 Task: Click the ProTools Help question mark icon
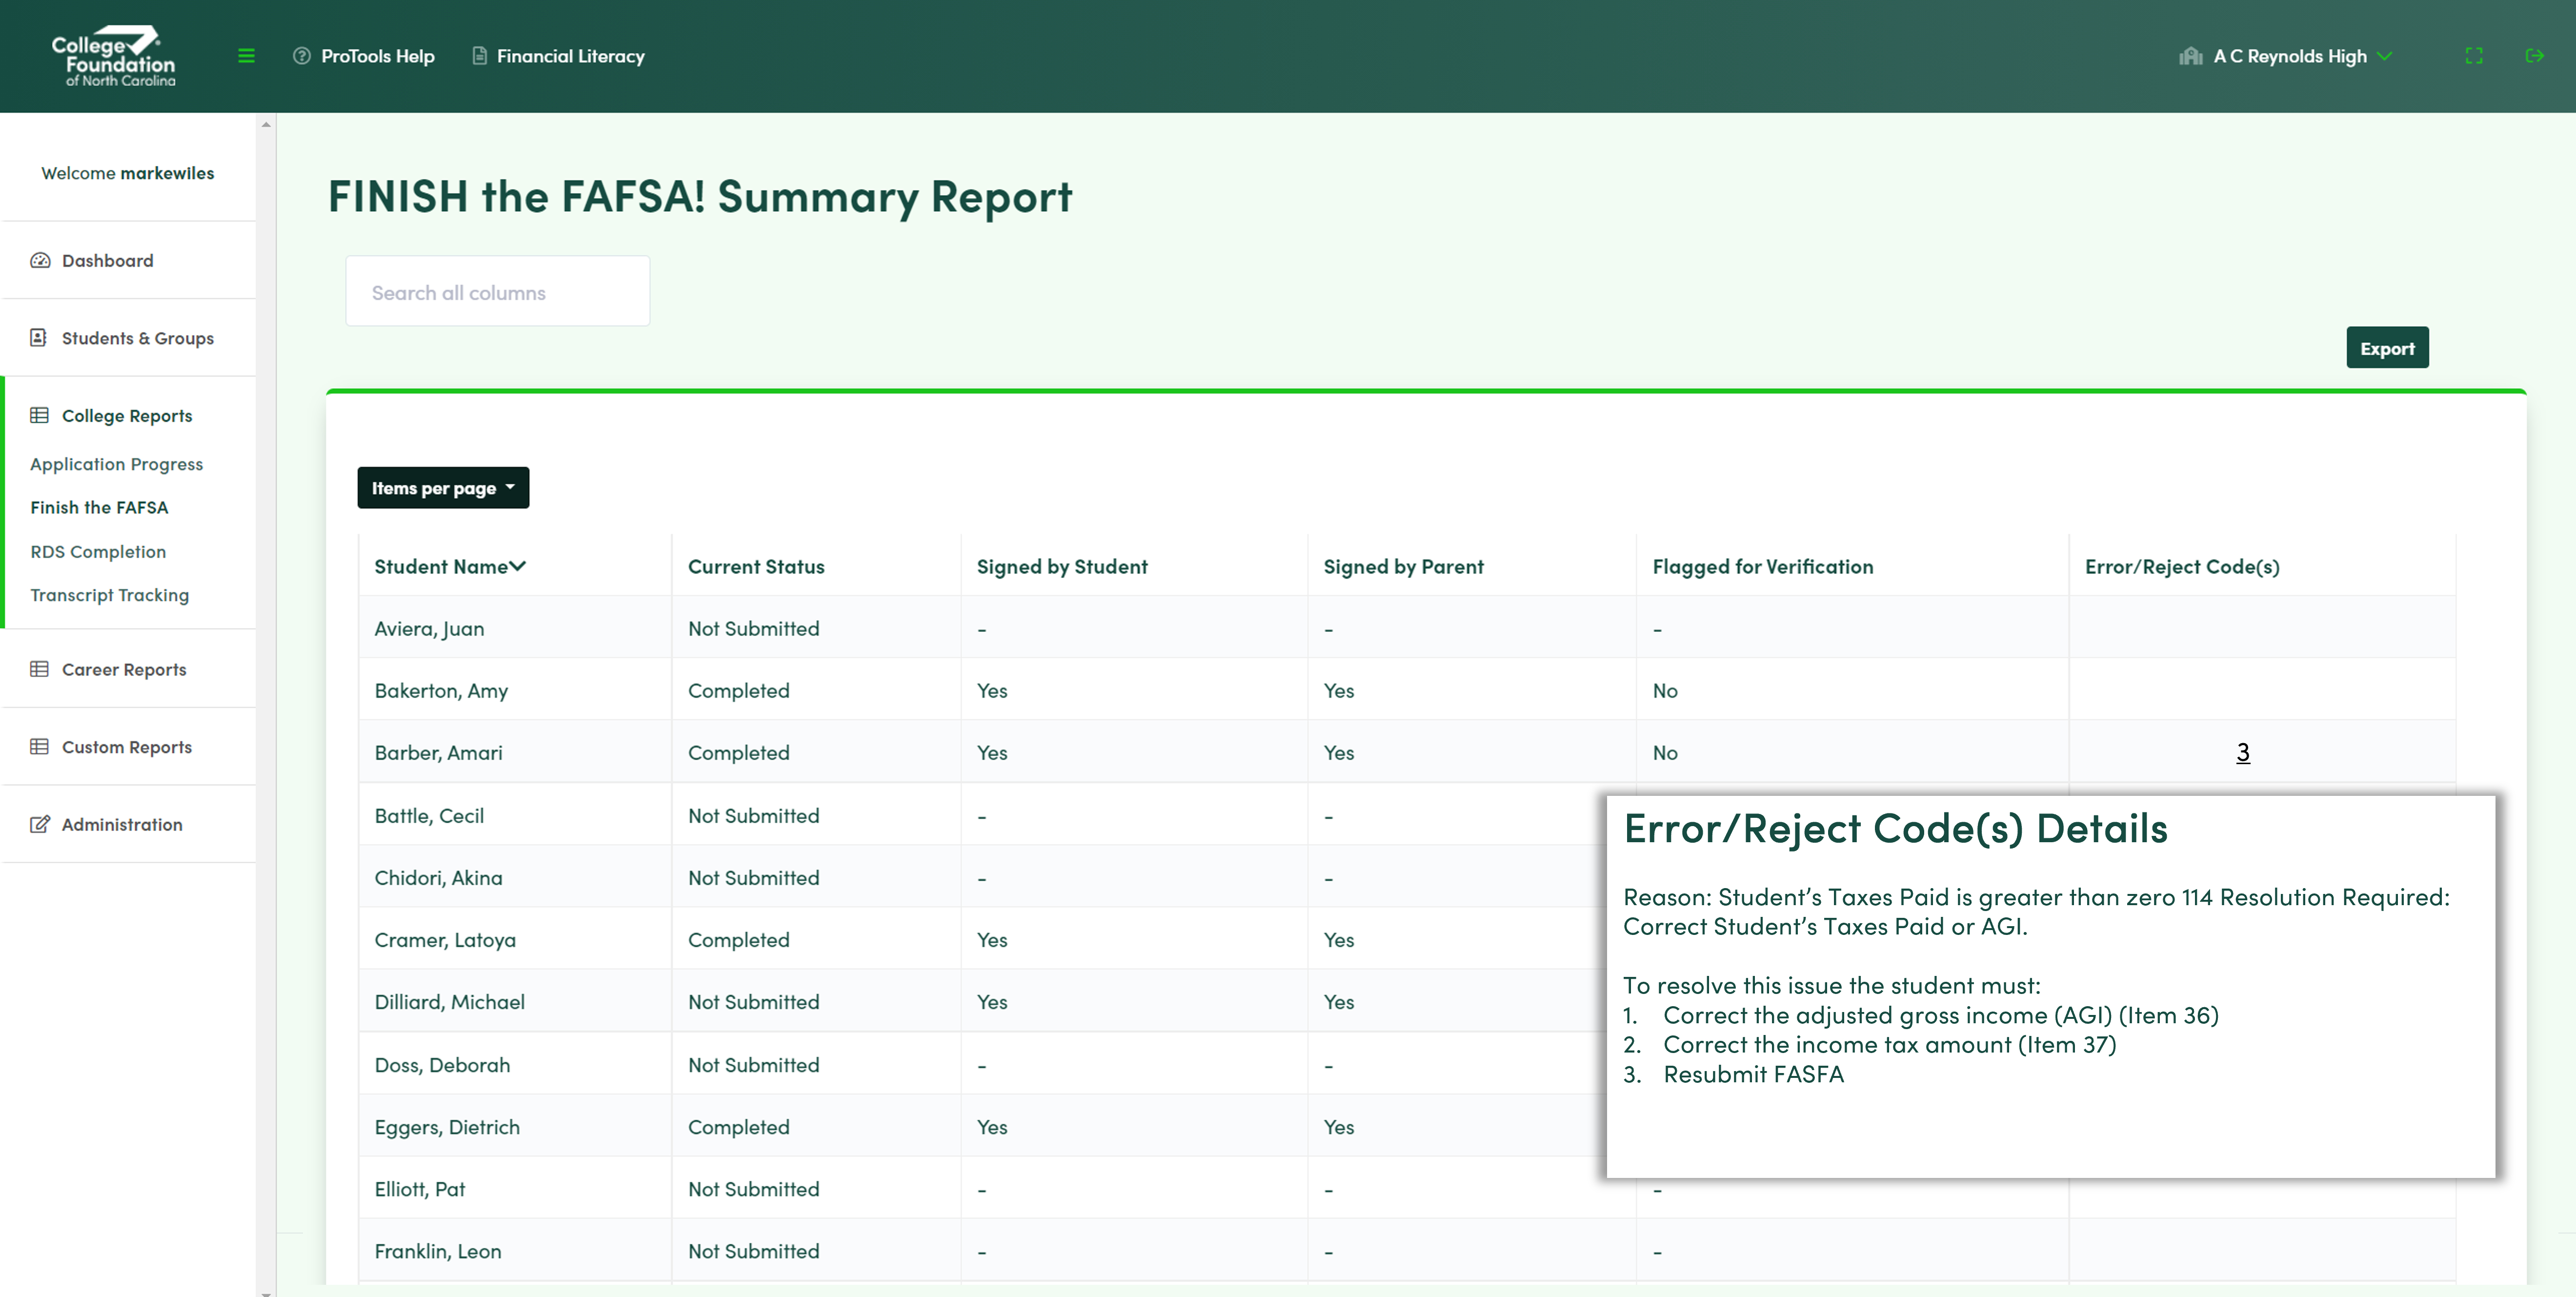[302, 56]
